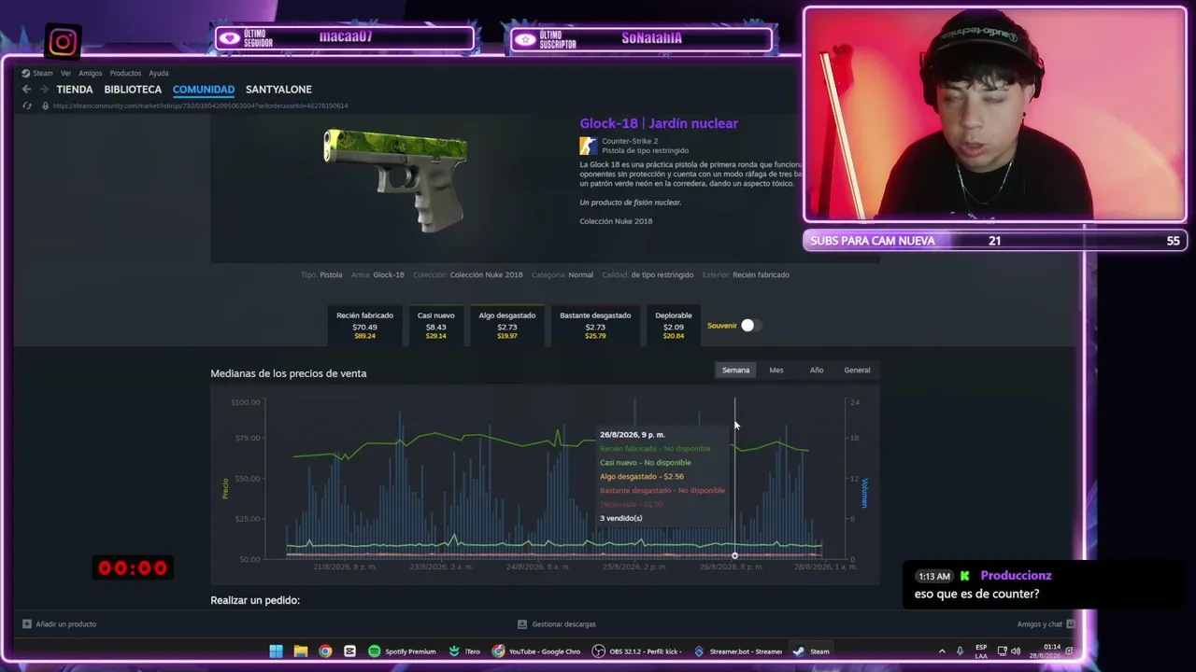
Task: Click the microphone icon in system tray
Action: pos(960,651)
